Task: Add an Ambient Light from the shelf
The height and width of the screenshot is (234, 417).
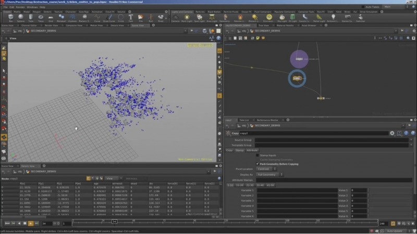Action: (x=333, y=18)
